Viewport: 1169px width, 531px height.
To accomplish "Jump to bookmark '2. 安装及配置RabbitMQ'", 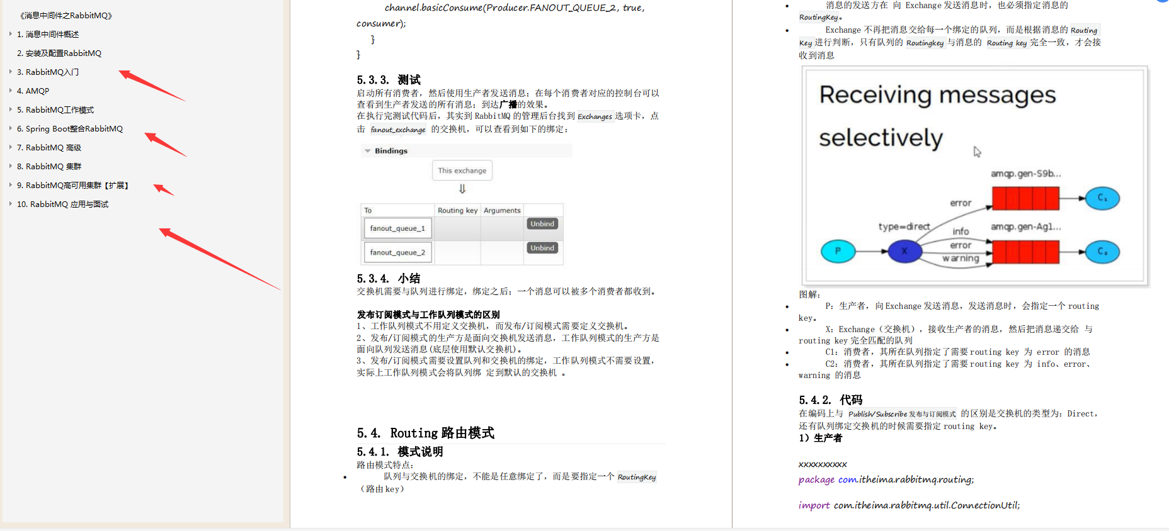I will (59, 53).
